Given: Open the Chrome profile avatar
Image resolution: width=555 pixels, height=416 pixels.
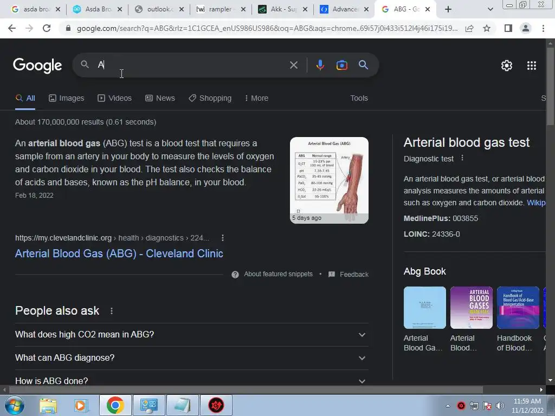Looking at the screenshot, I should 526,28.
